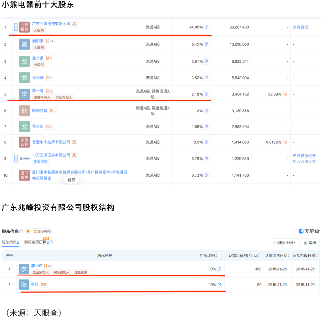
Task: Click the 截屏 tooltip button
Action: tap(71, 180)
